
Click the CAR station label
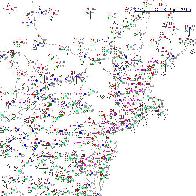(x=172, y=17)
